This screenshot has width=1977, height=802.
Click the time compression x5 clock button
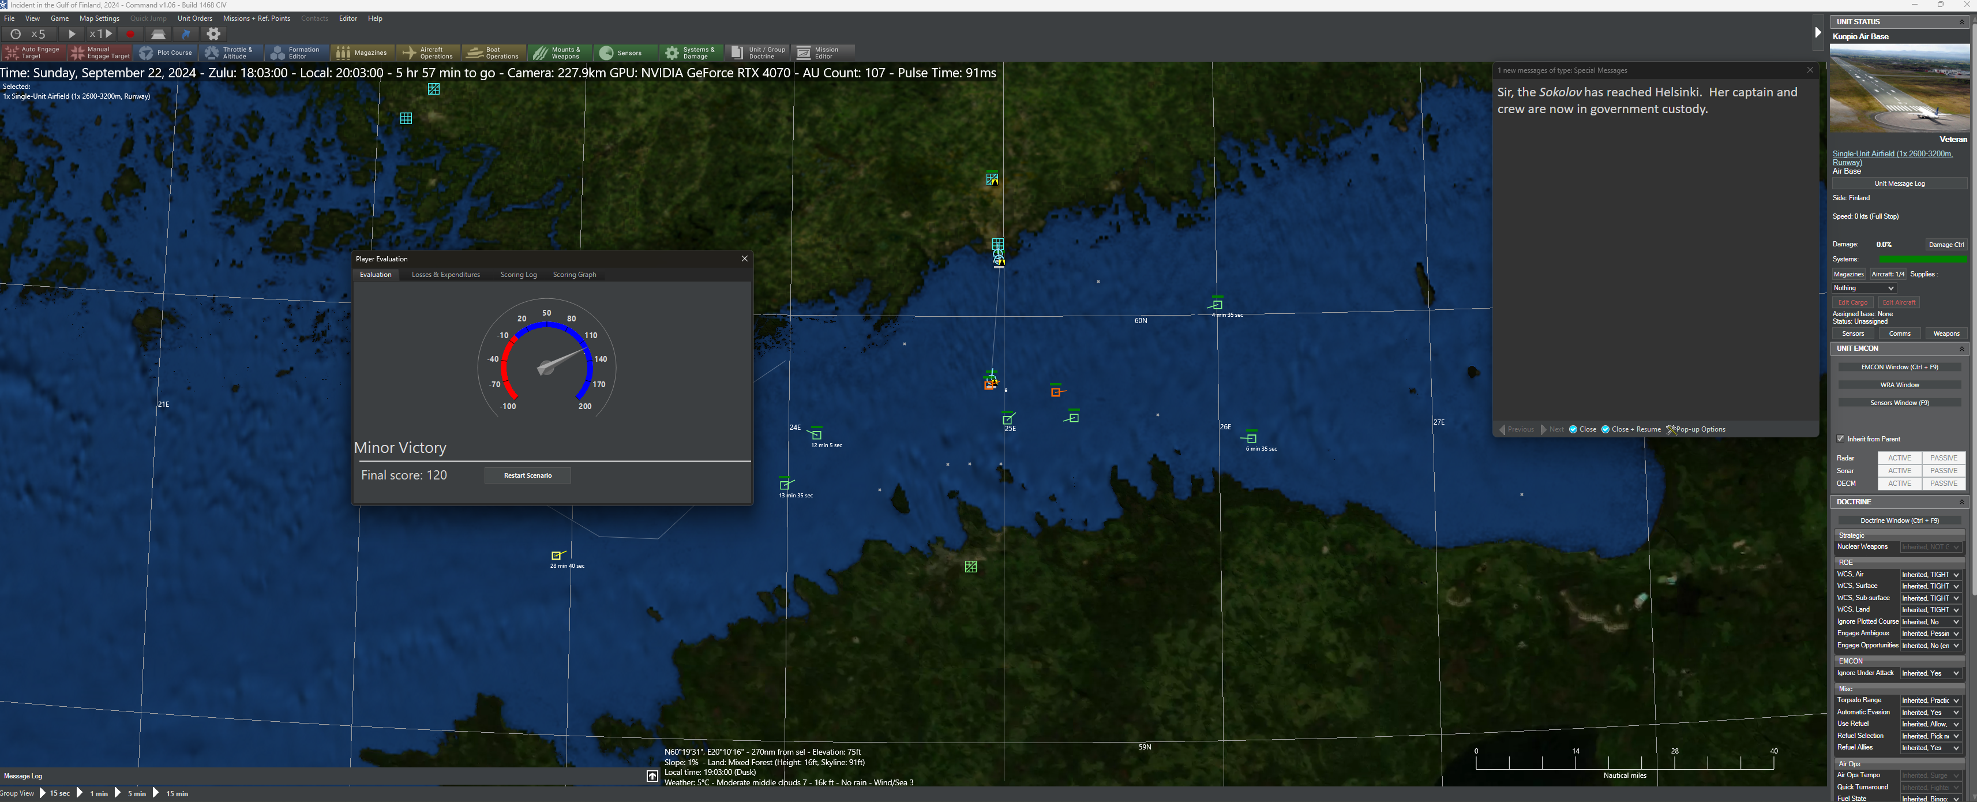click(28, 34)
